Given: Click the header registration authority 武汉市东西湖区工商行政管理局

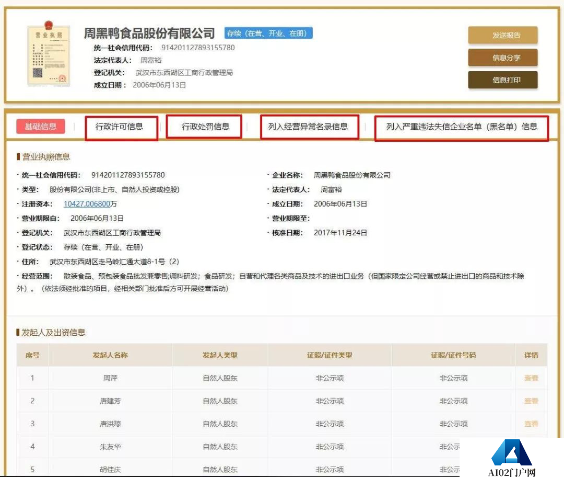Looking at the screenshot, I should (x=184, y=72).
